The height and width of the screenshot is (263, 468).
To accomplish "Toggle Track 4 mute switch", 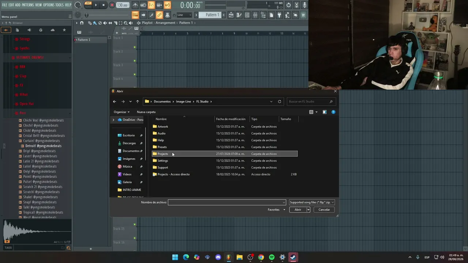I will pyautogui.click(x=135, y=88).
